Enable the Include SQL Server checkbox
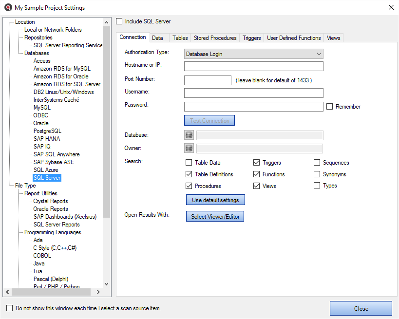 click(x=119, y=21)
